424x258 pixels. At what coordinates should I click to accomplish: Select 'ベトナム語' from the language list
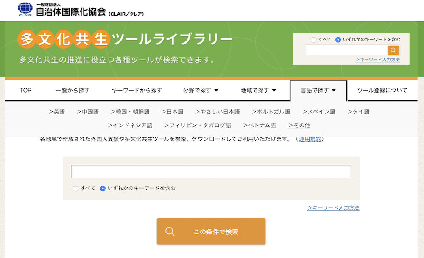click(259, 125)
